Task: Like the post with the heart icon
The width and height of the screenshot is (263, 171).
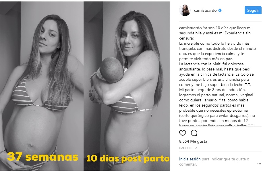Action: tap(183, 133)
